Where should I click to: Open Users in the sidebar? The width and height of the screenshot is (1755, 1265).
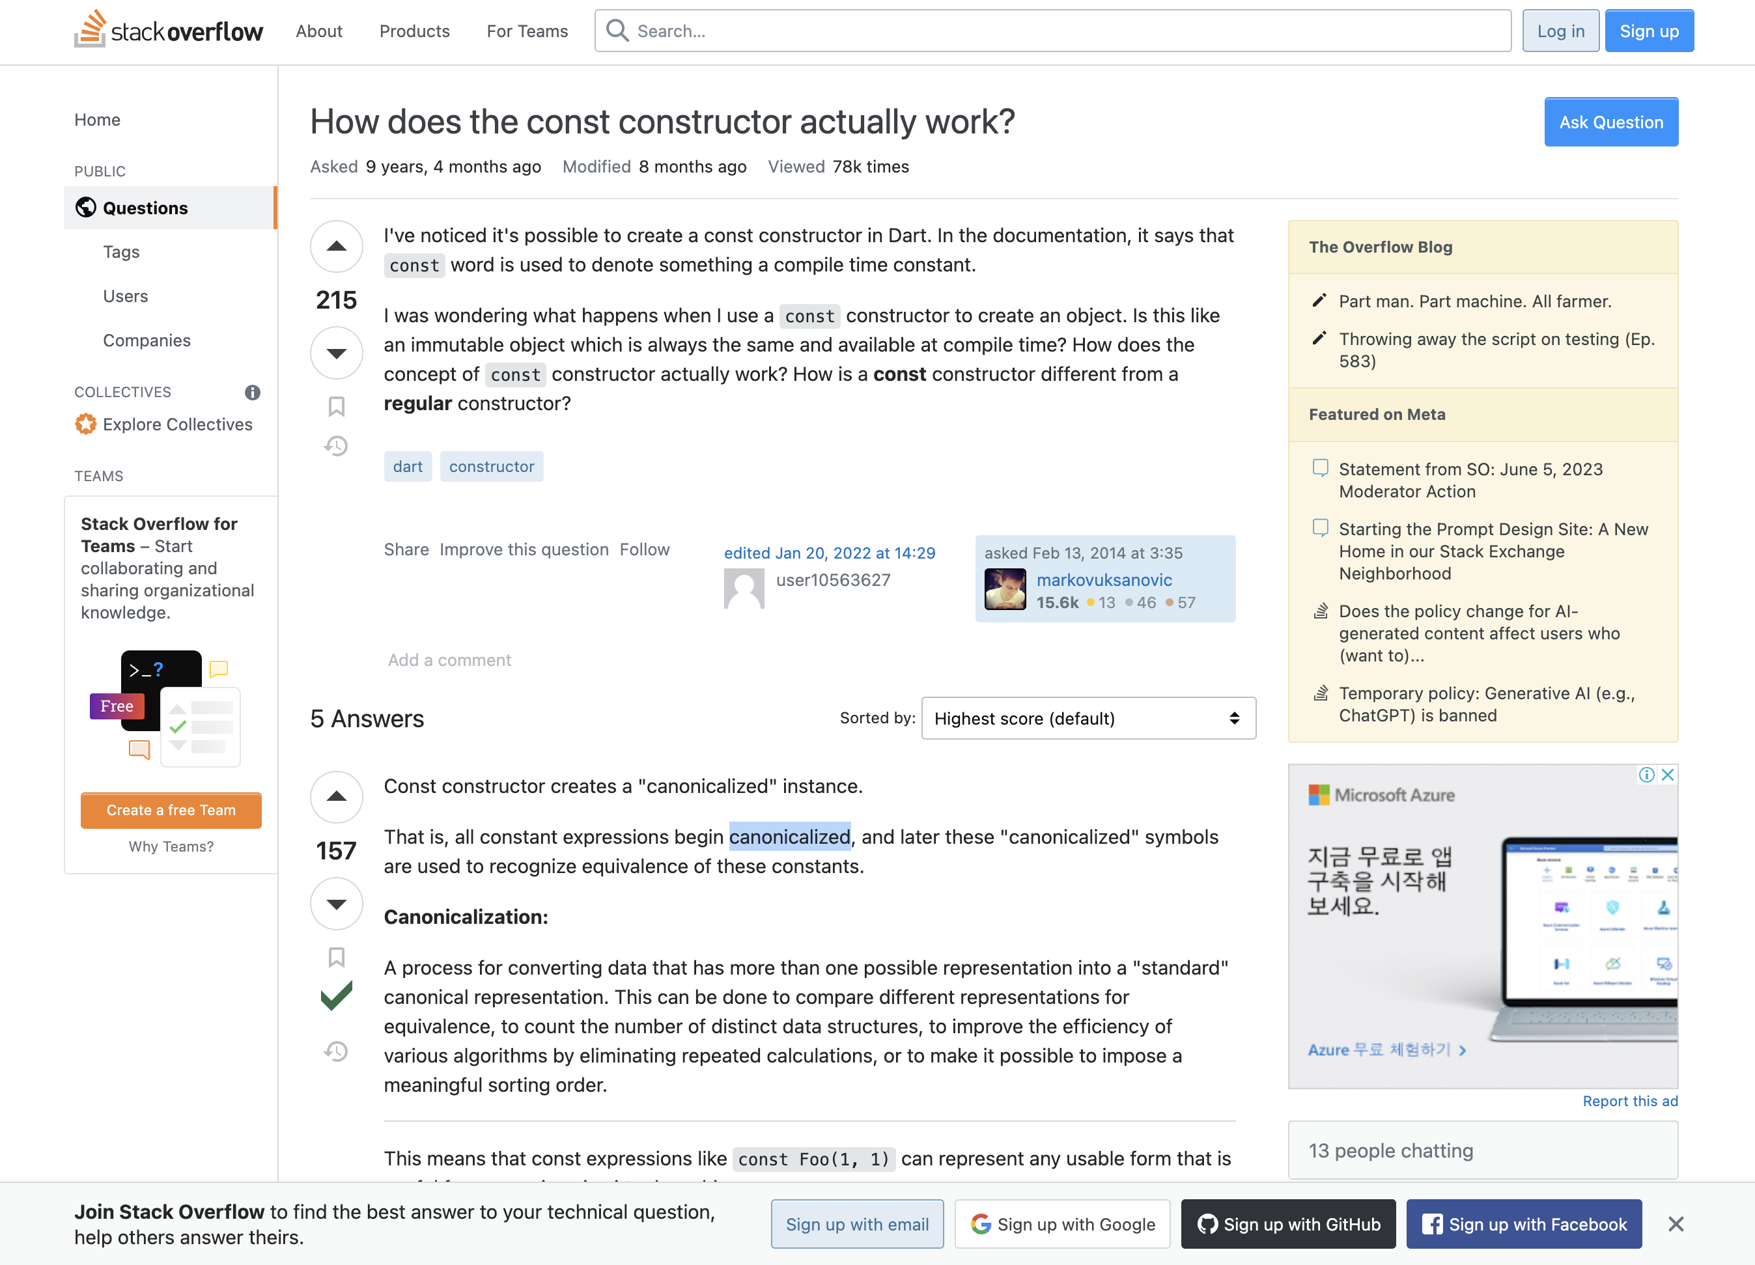[x=125, y=296]
